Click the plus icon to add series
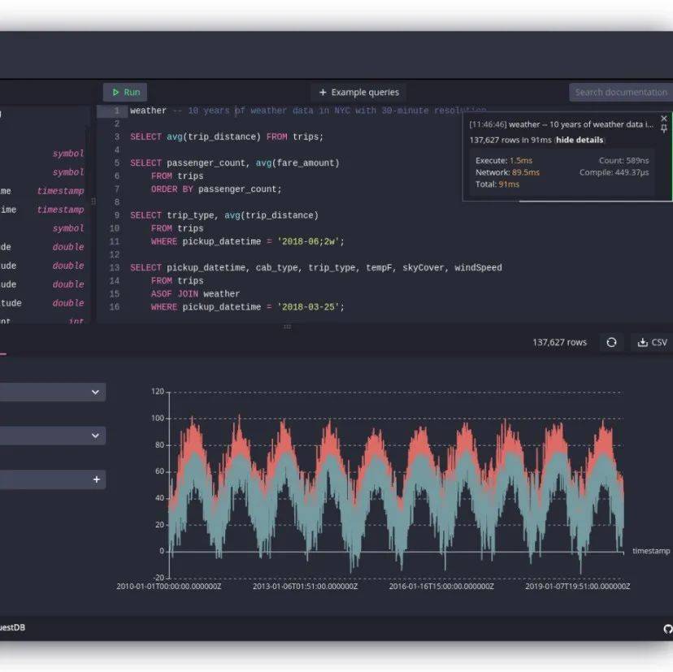Image resolution: width=673 pixels, height=672 pixels. (x=96, y=480)
